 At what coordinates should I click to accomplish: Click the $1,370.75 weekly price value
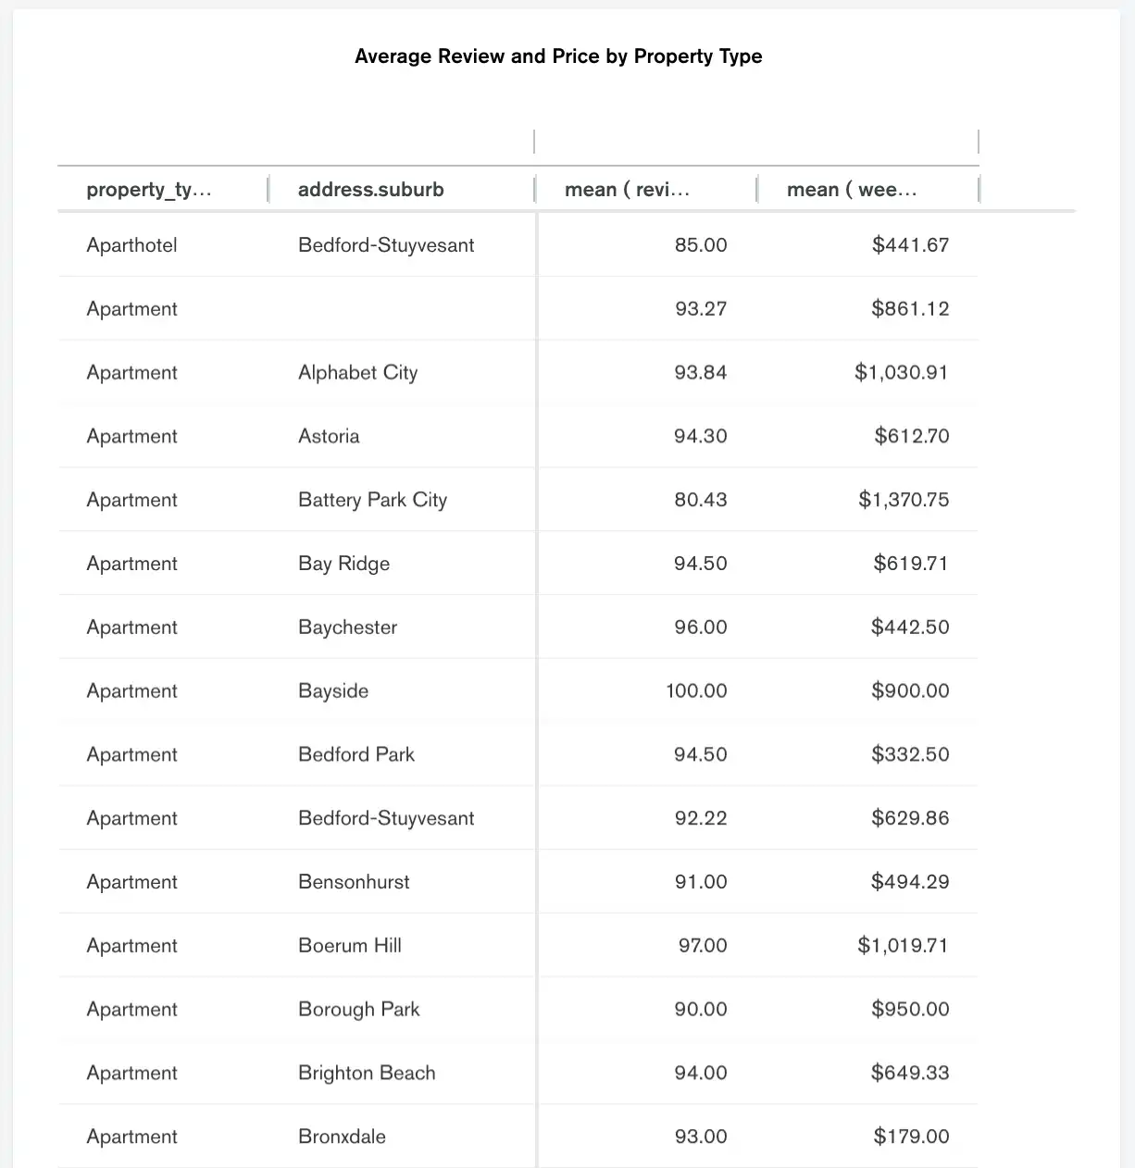(903, 500)
